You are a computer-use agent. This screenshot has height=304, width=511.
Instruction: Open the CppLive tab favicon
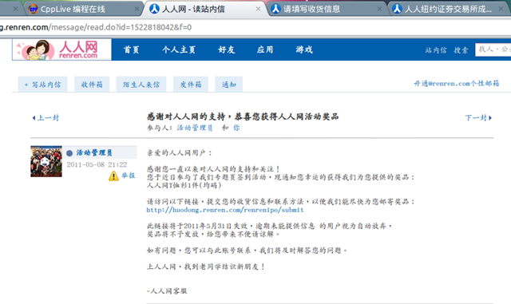33,9
